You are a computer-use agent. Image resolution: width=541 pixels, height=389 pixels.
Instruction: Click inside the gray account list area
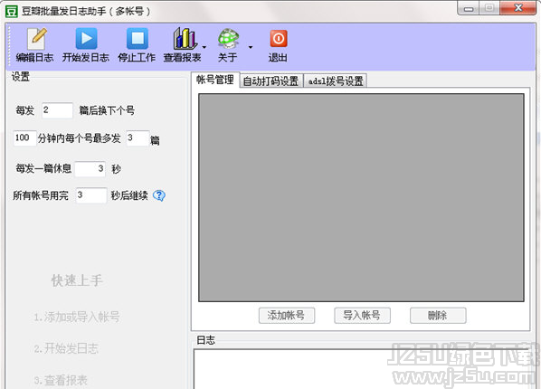pos(361,197)
